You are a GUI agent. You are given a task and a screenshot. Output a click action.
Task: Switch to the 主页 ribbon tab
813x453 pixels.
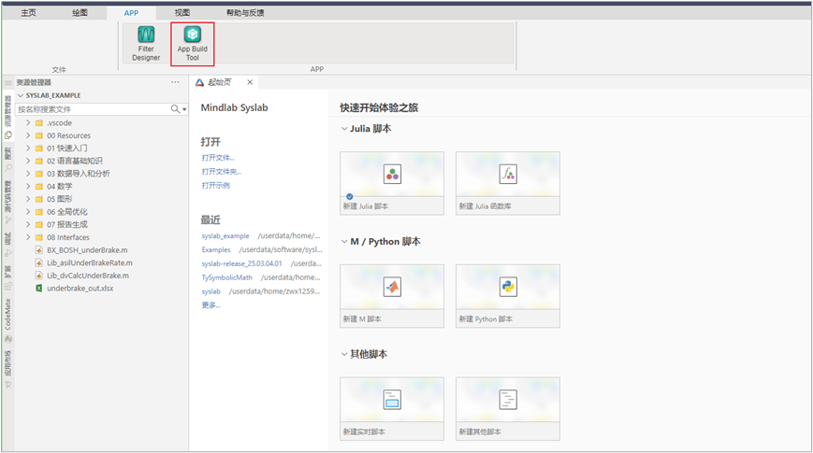[x=28, y=13]
